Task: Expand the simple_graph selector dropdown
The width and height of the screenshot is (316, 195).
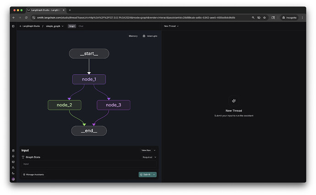Action: tap(55, 26)
